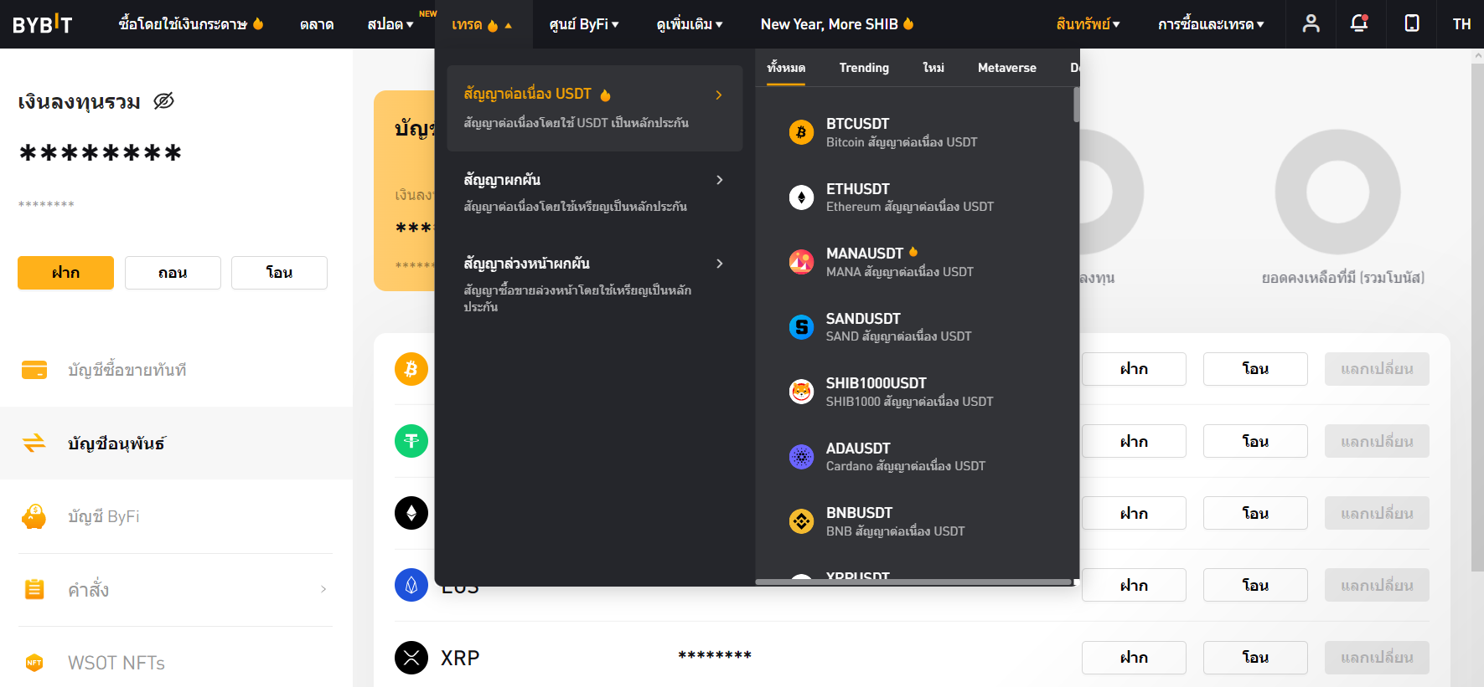This screenshot has width=1484, height=687.
Task: Select BNBUSDT contract entry
Action: point(918,521)
